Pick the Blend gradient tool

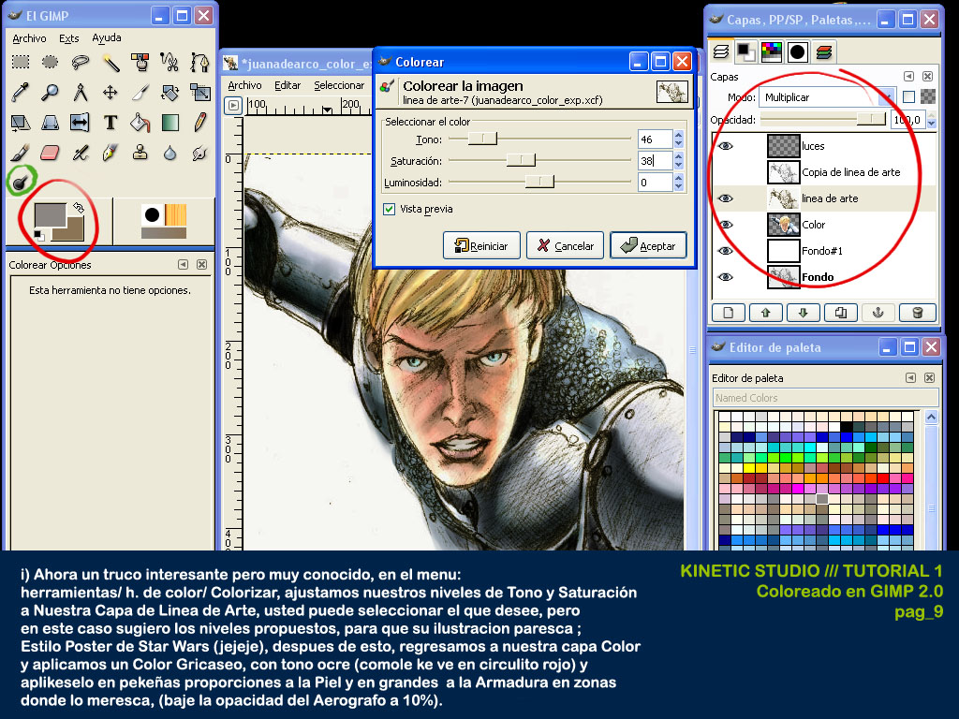click(170, 123)
